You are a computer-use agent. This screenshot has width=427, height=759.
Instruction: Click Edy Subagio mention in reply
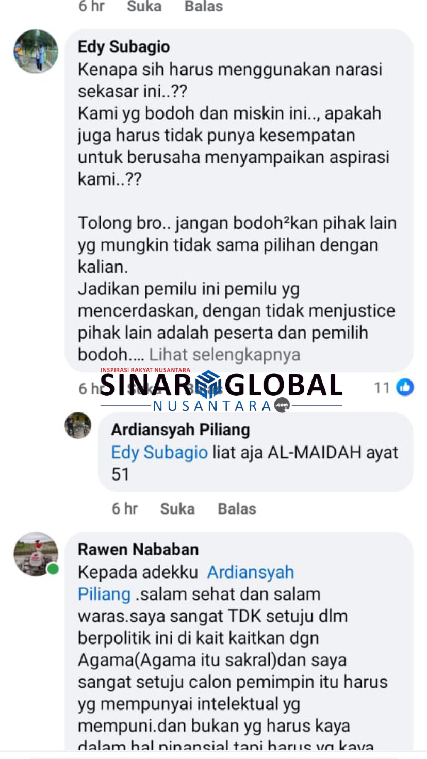tap(159, 452)
